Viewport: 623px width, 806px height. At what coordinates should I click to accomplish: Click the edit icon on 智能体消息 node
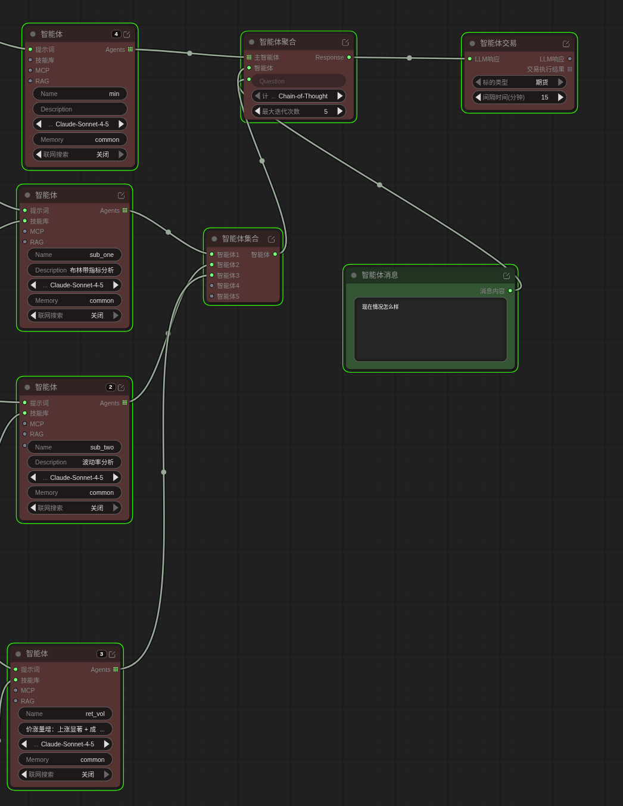click(x=506, y=275)
